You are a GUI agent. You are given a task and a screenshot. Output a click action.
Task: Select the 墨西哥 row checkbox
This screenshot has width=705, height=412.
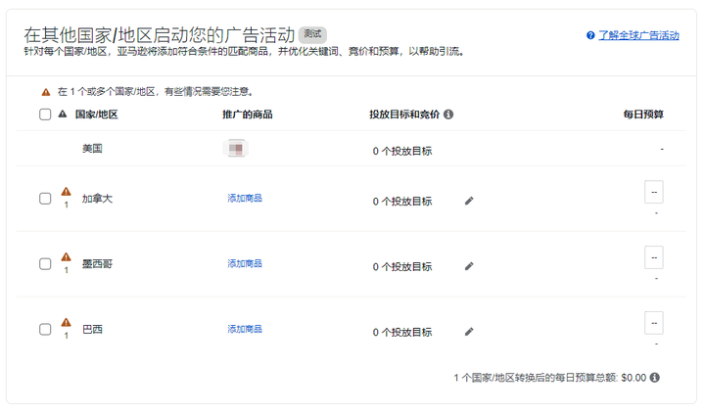tap(45, 264)
